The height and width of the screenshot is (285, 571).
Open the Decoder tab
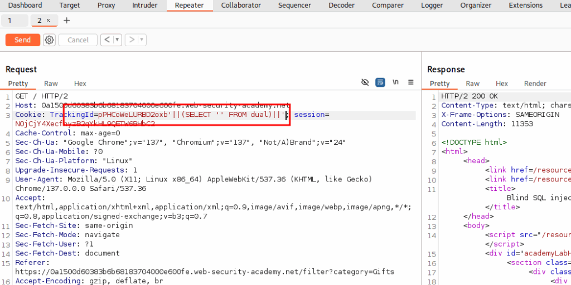pos(341,6)
